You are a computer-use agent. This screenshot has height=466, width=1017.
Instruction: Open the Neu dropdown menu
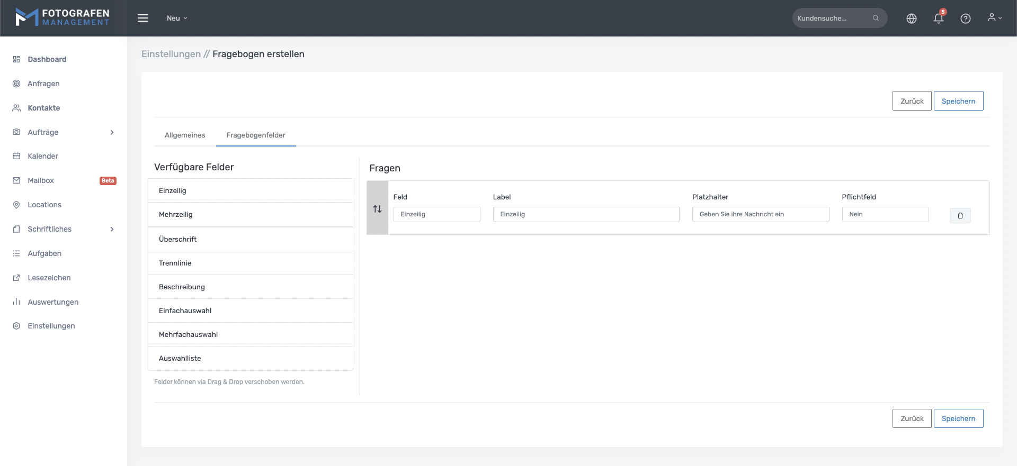pos(177,18)
